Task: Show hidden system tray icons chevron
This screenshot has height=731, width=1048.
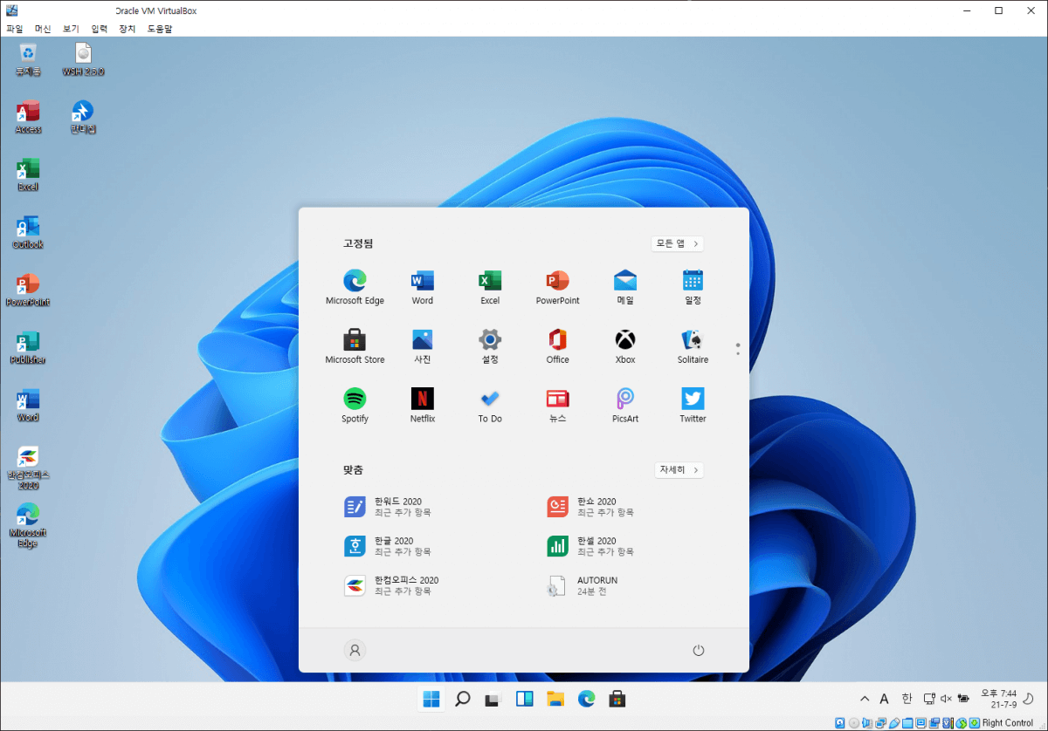Action: point(865,699)
